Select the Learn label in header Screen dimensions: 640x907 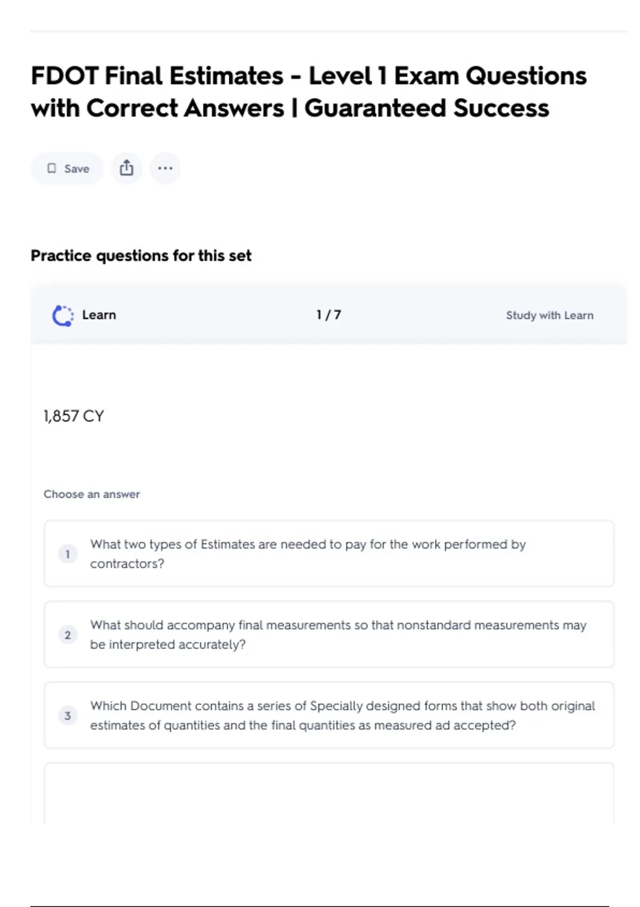(x=99, y=315)
